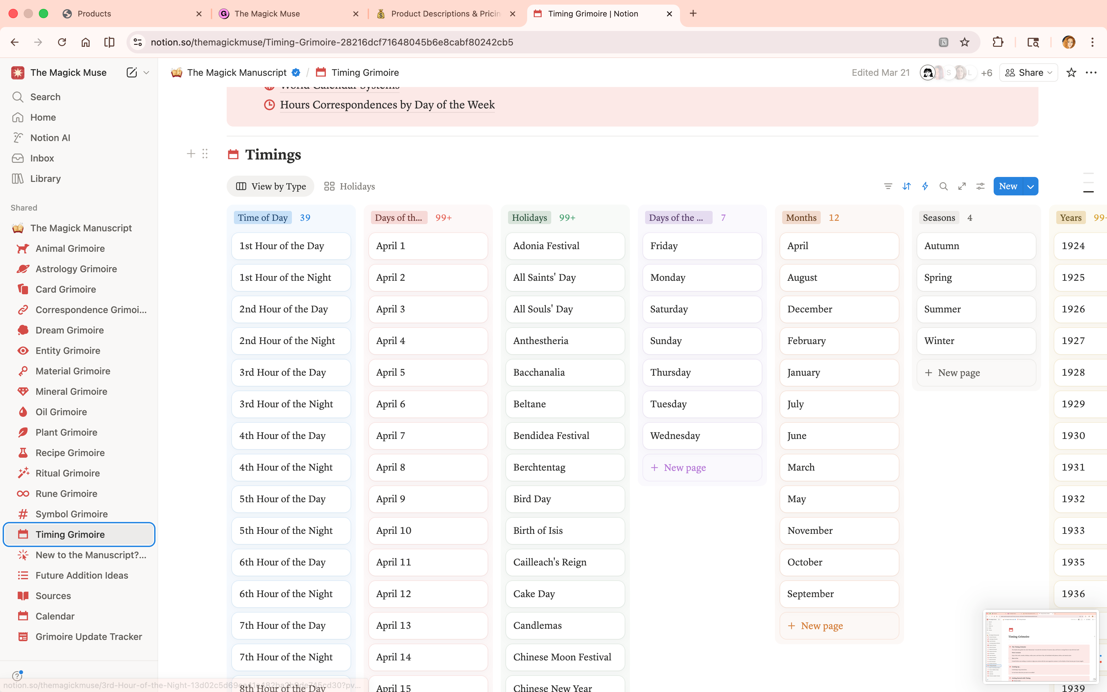The image size is (1107, 692).
Task: Open the view settings sliders icon
Action: click(x=980, y=186)
